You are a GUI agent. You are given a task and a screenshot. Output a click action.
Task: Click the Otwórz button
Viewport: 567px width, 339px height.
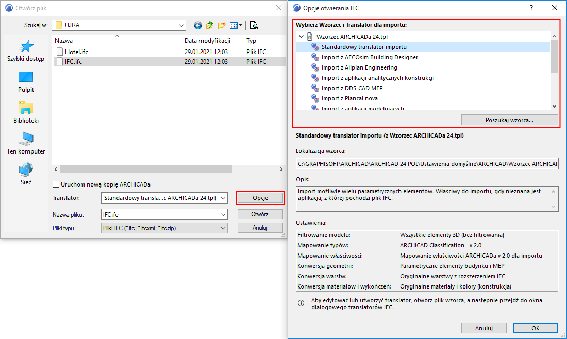click(260, 214)
